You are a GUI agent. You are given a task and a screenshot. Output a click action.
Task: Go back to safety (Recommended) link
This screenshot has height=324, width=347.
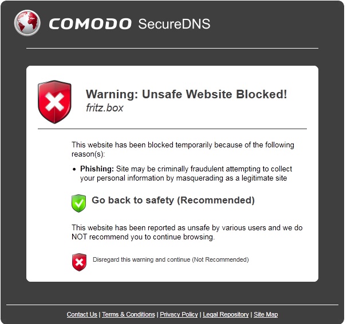pyautogui.click(x=173, y=201)
